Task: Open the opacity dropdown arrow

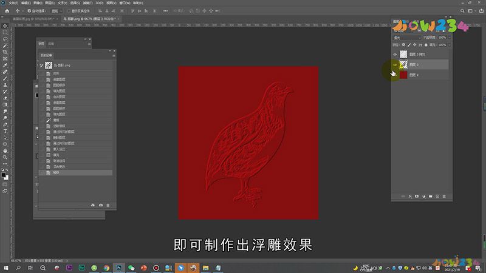Action: (x=450, y=38)
